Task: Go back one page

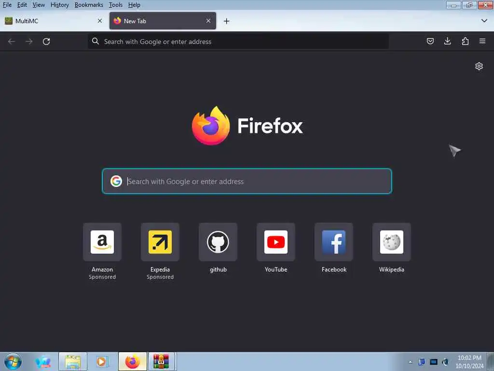Action: 12,42
